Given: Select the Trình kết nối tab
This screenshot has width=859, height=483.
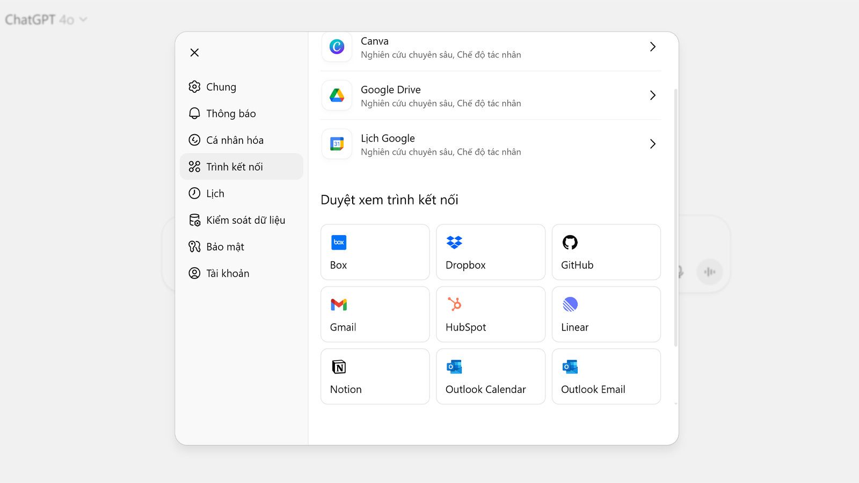Looking at the screenshot, I should (x=242, y=167).
